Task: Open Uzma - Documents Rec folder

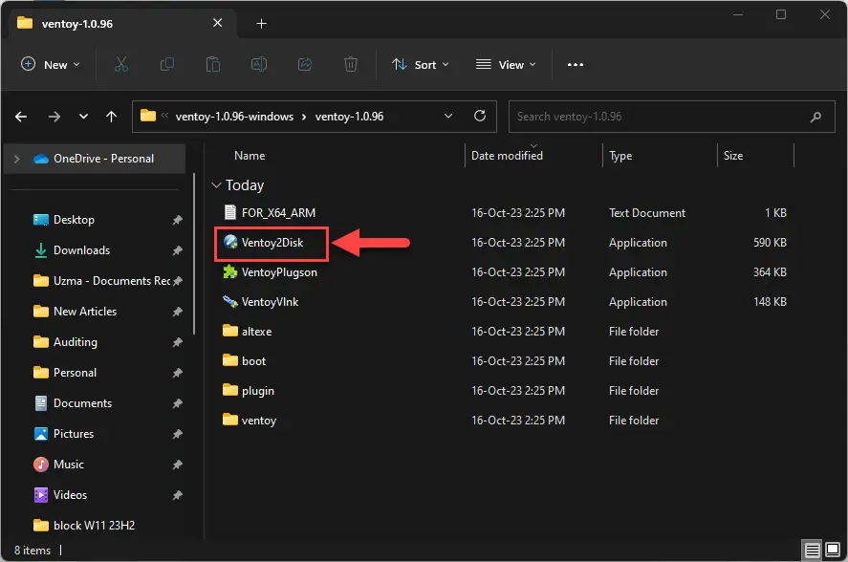Action: [112, 281]
